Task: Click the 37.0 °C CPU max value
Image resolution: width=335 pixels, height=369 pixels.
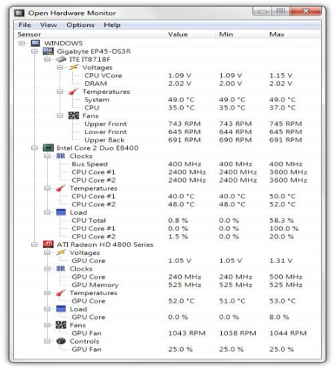Action: coord(283,107)
